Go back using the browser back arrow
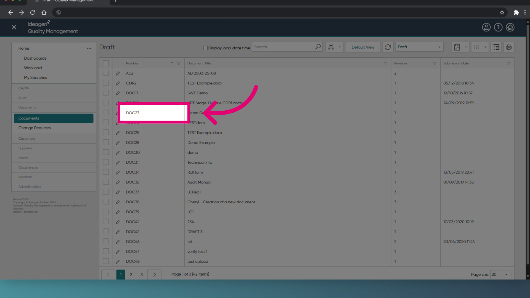 tap(10, 12)
